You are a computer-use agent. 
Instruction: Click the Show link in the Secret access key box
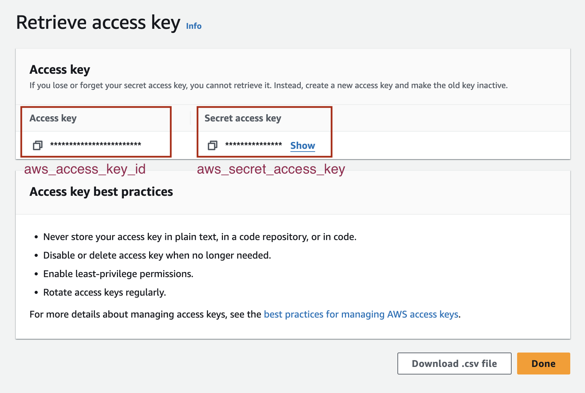tap(302, 145)
